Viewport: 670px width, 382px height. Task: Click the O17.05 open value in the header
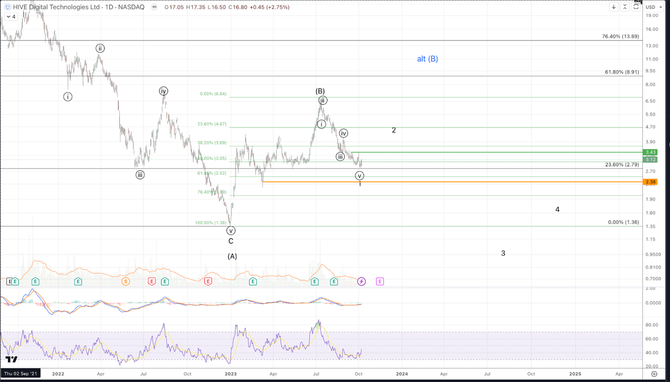[x=173, y=7]
